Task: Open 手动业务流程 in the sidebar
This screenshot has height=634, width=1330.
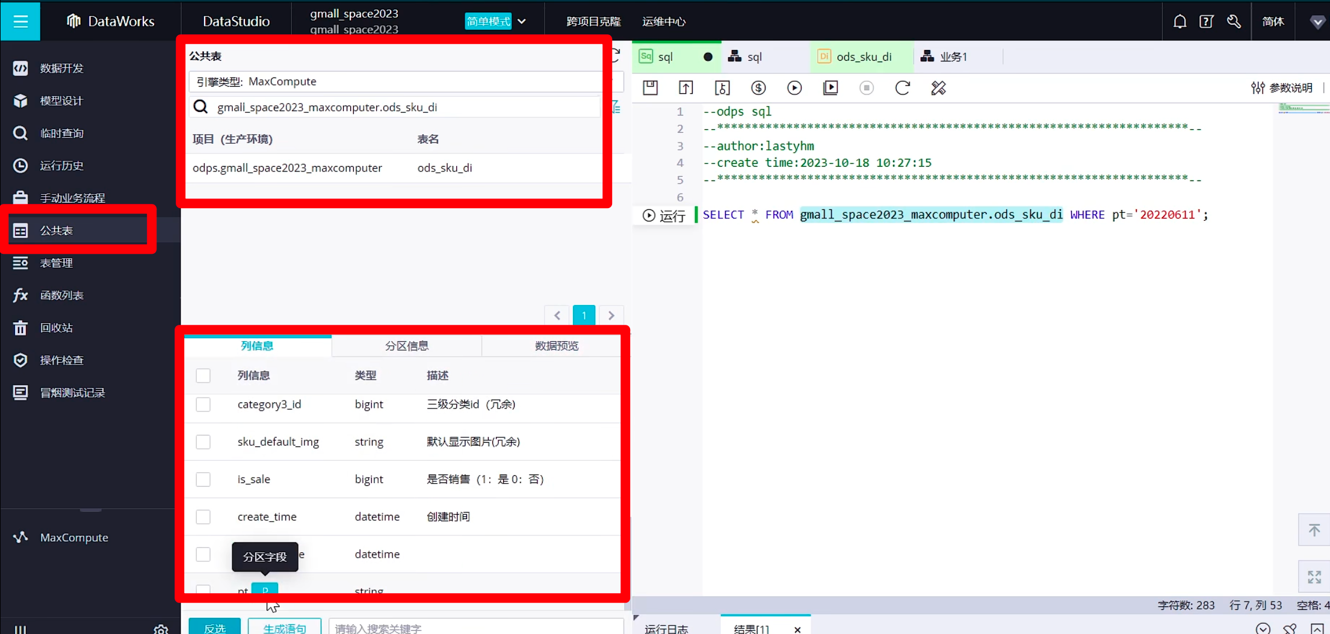Action: click(x=59, y=198)
